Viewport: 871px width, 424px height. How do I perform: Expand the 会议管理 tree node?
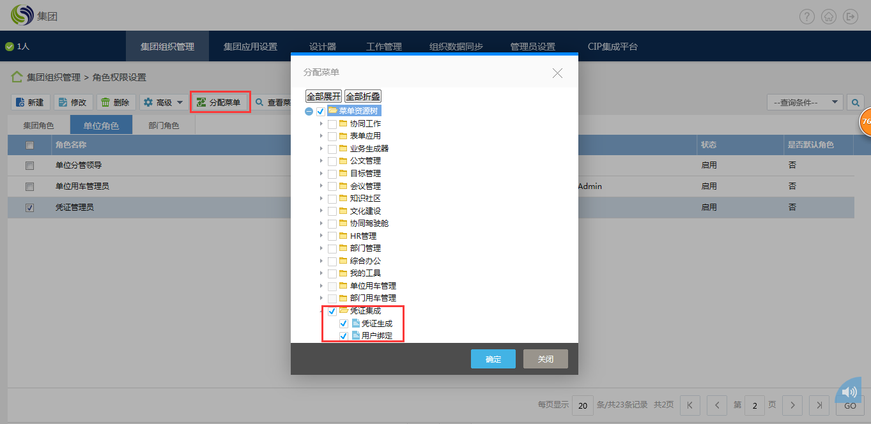(x=321, y=186)
